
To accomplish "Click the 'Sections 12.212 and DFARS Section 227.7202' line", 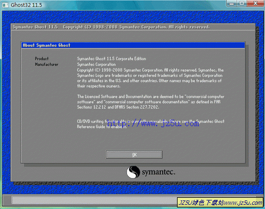I will point(118,107).
